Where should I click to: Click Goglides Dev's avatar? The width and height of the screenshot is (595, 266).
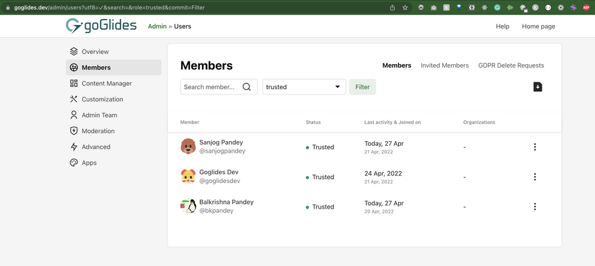[x=188, y=177]
